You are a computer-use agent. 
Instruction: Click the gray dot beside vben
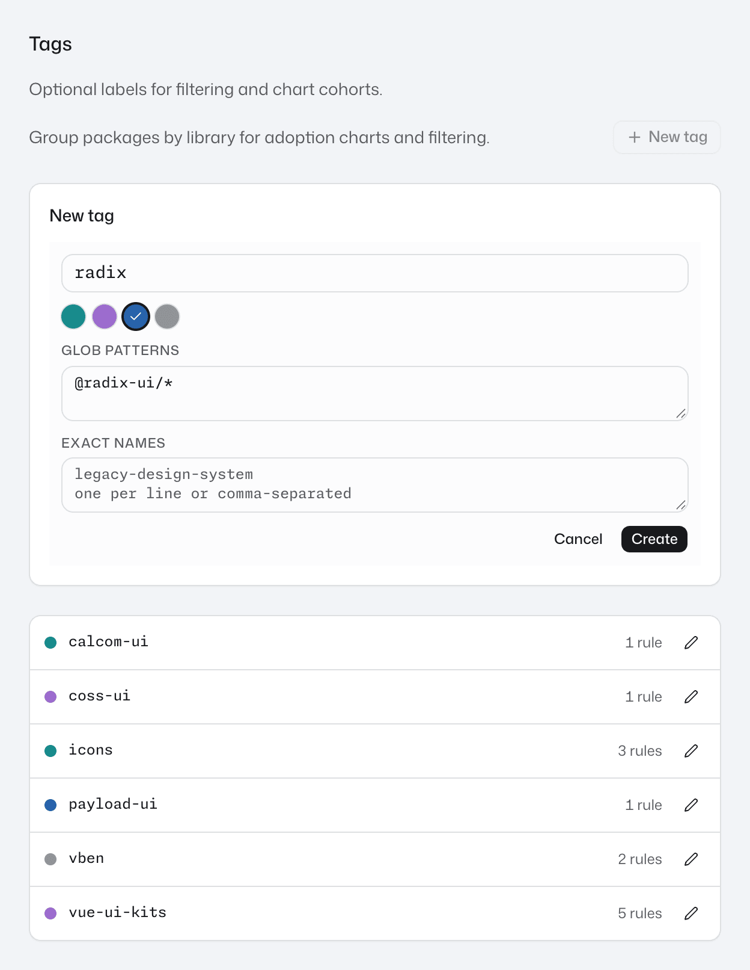click(x=50, y=859)
